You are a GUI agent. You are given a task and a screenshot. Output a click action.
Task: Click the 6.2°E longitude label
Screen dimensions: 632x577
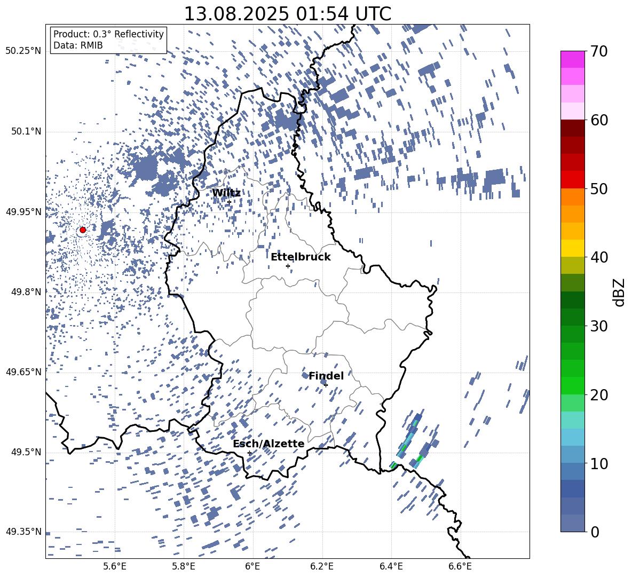pyautogui.click(x=322, y=566)
